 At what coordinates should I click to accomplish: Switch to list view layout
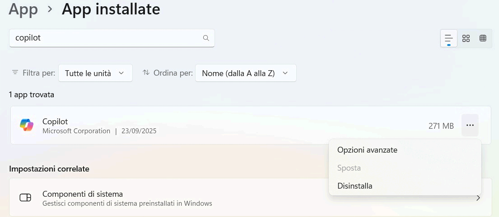(x=448, y=38)
